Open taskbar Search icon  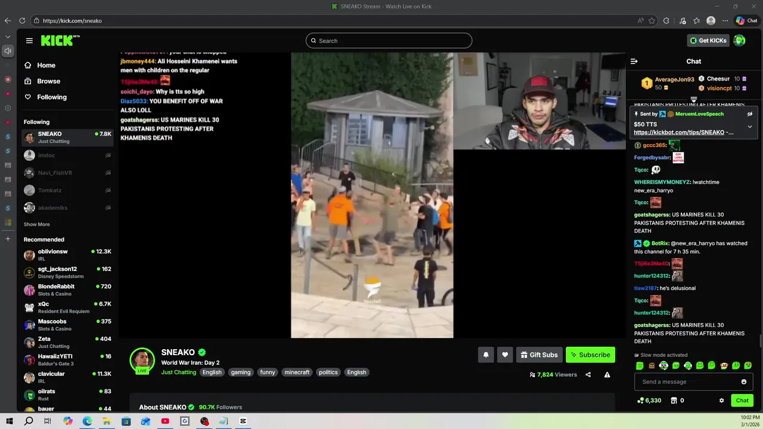tap(29, 421)
